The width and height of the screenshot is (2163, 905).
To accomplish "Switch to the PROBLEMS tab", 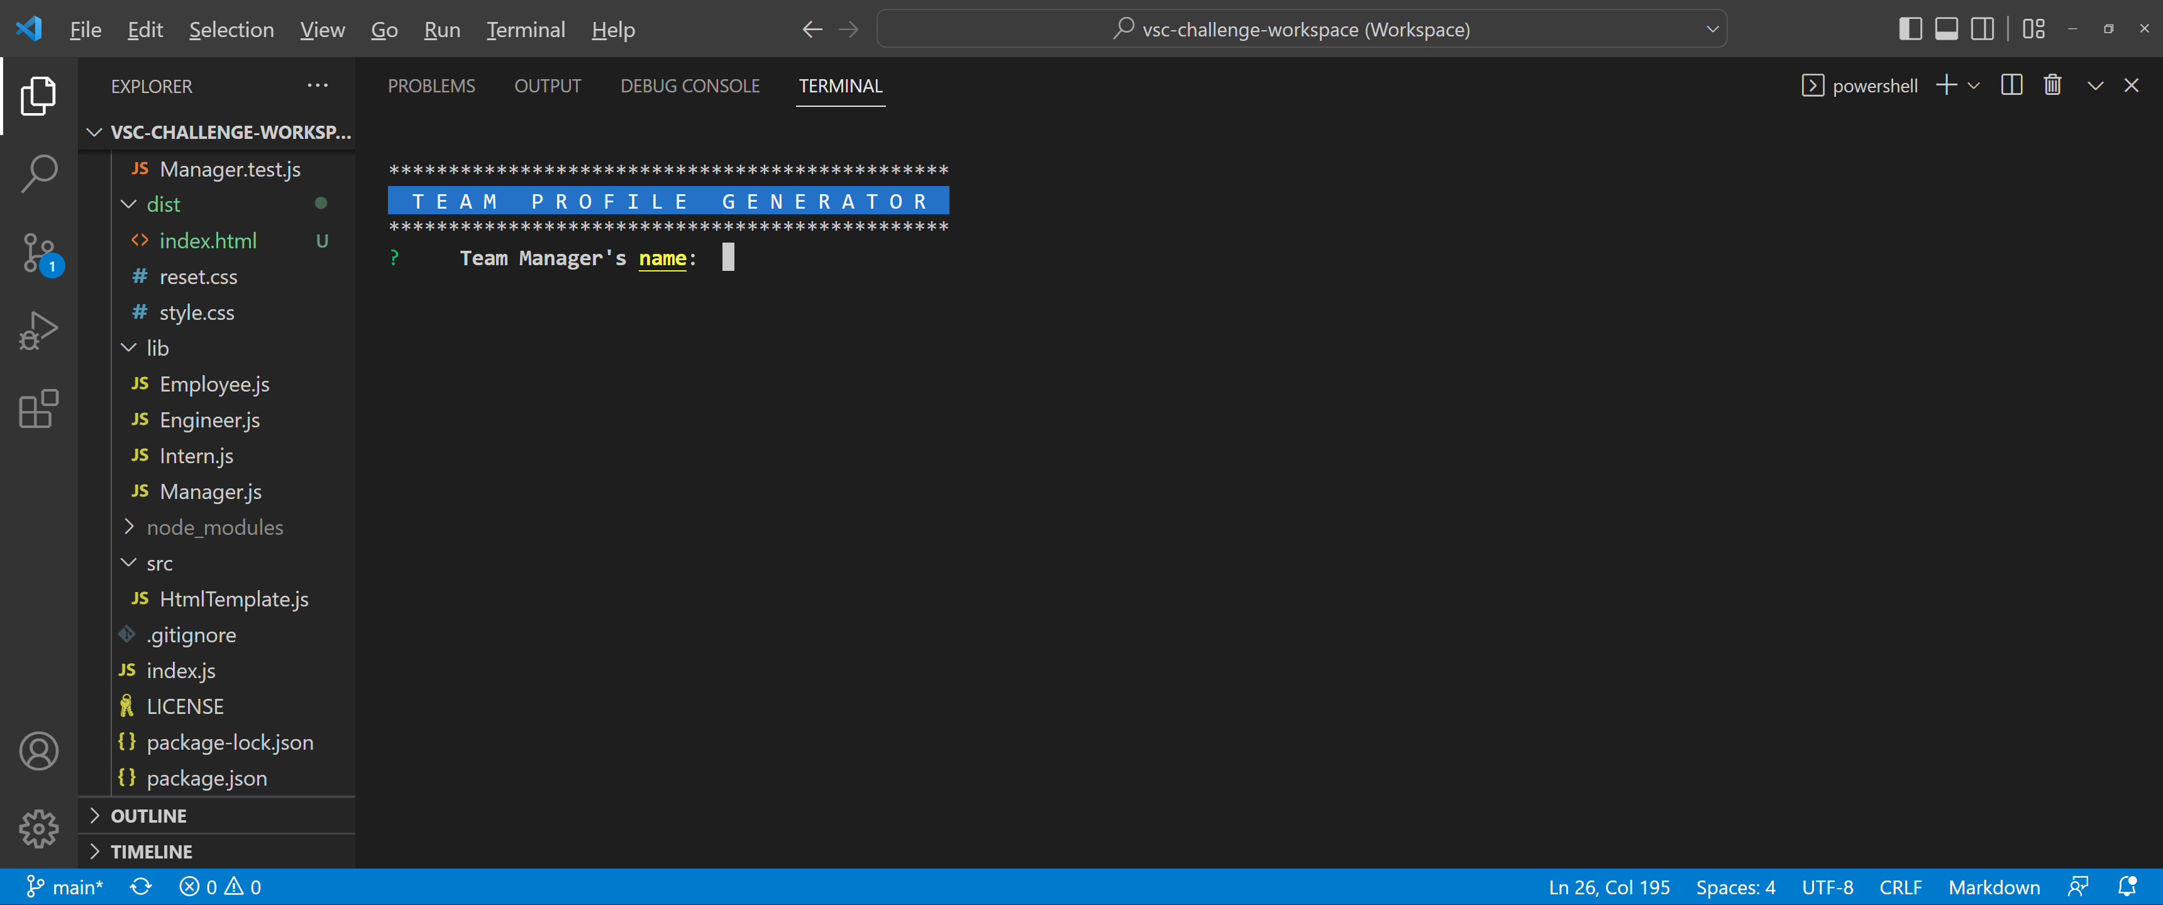I will tap(431, 85).
